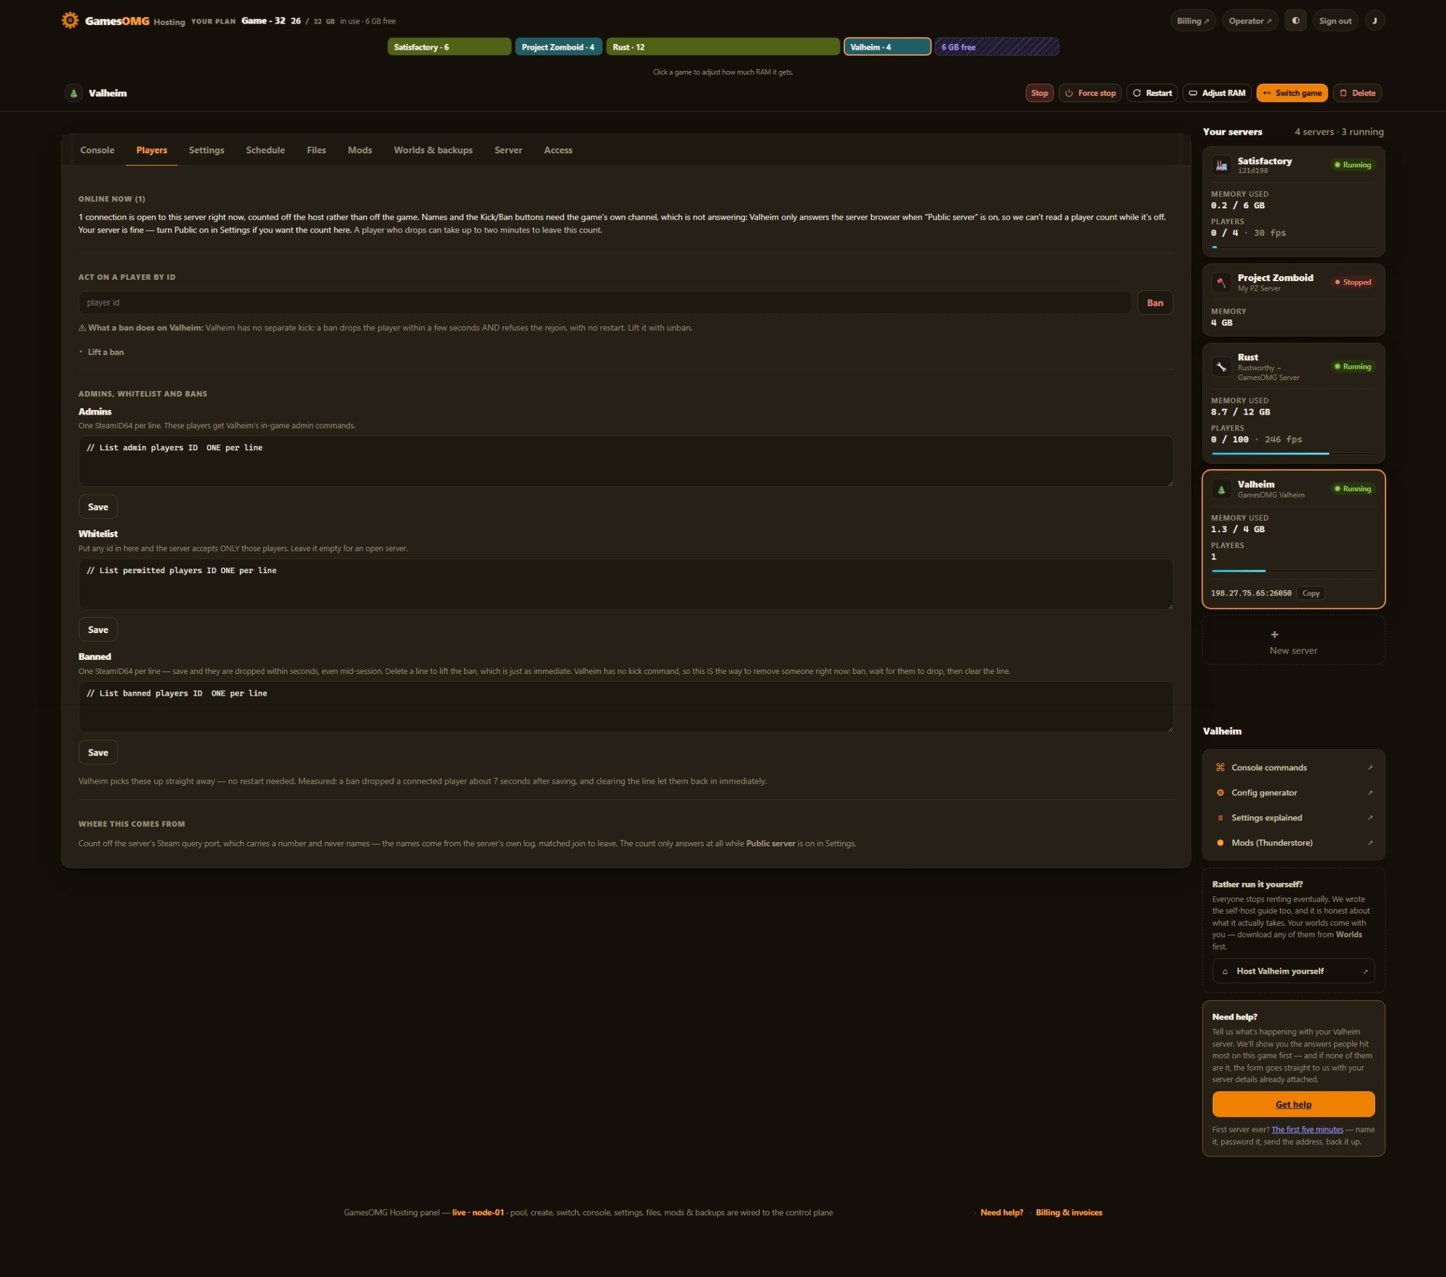Select the Rust · 12 RAM bar segment
Screen dimensions: 1446x1277
722,47
